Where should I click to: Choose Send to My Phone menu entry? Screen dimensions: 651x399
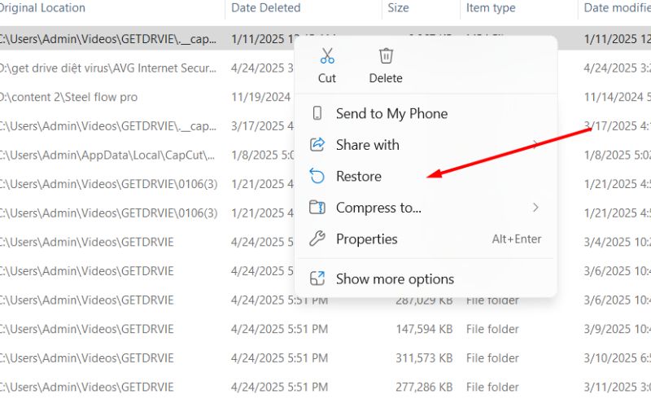426,113
